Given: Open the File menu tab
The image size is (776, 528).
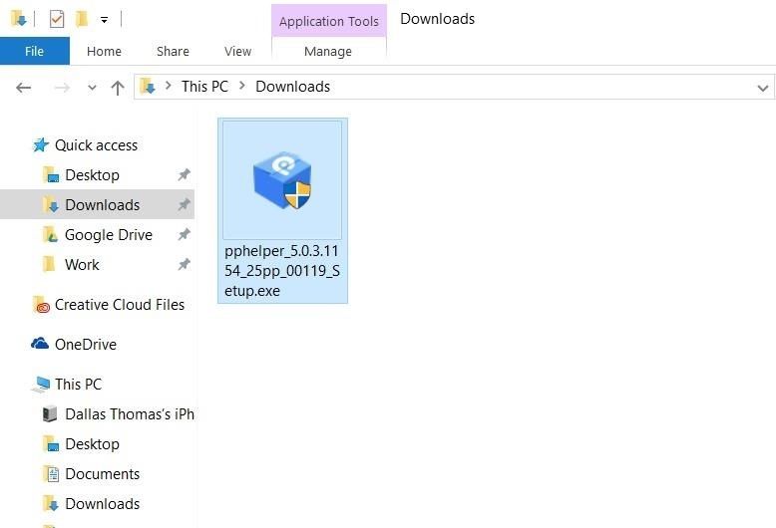Looking at the screenshot, I should (x=34, y=51).
